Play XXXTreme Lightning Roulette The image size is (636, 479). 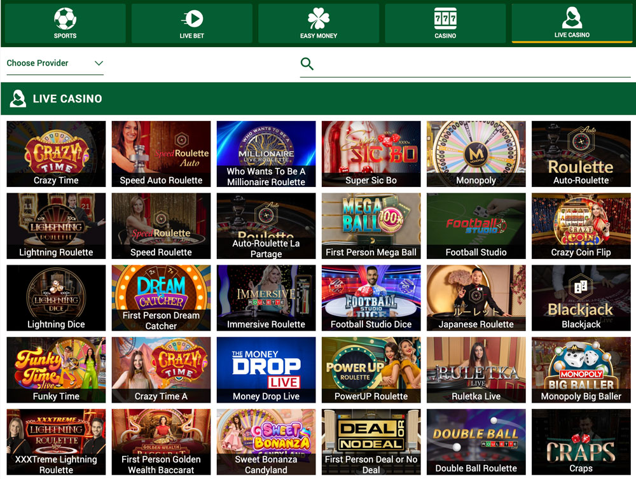(56, 441)
